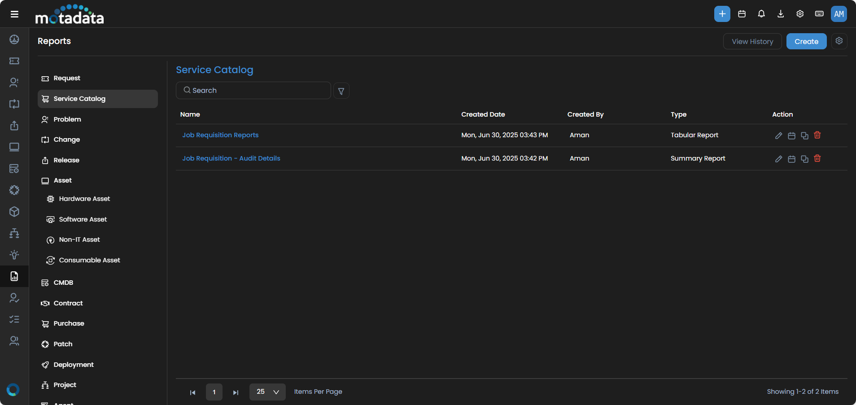
Task: Open the notifications bell
Action: pos(761,14)
